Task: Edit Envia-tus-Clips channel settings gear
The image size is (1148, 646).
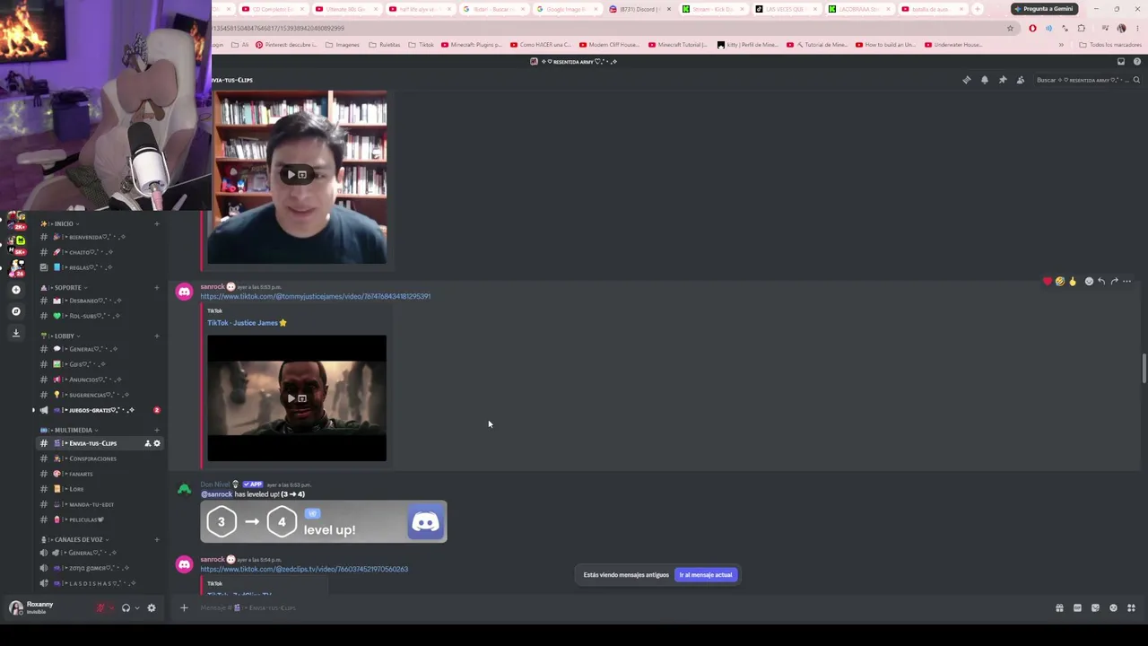Action: click(x=157, y=443)
